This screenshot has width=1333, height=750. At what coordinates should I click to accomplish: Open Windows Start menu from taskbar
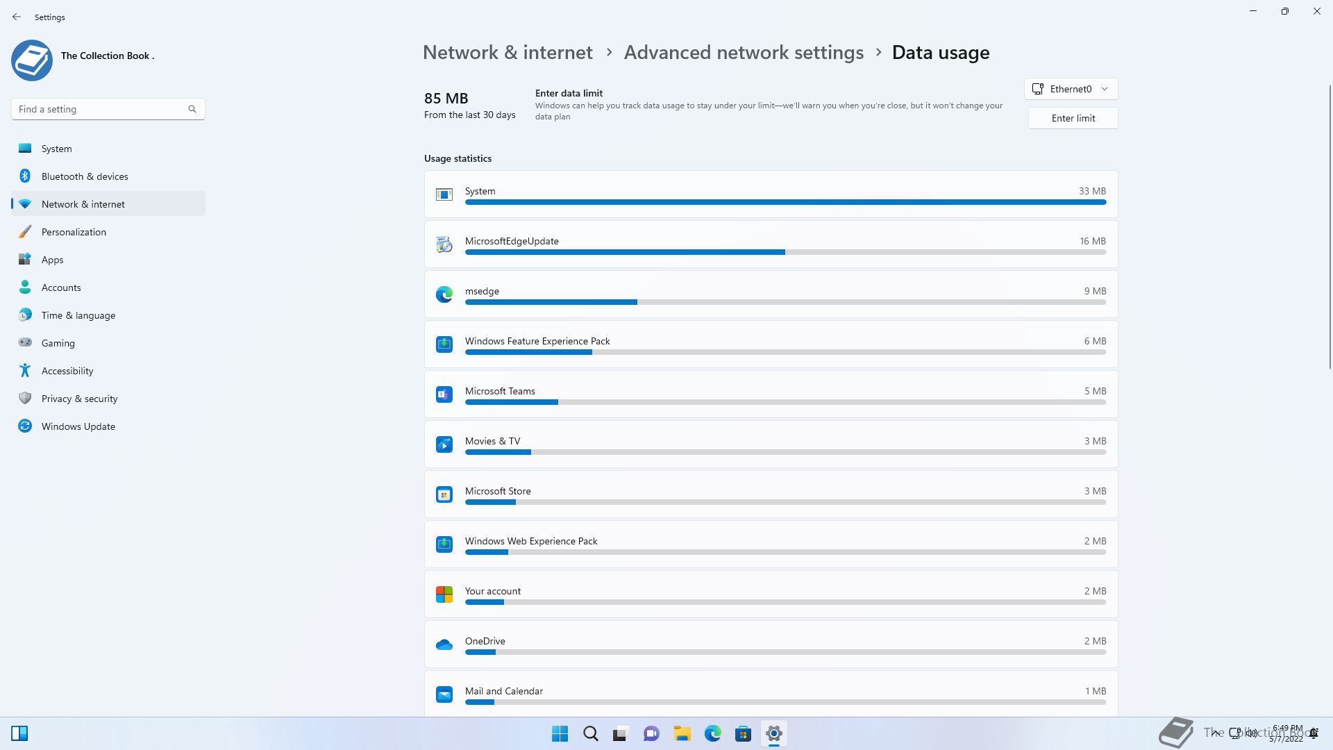point(560,733)
